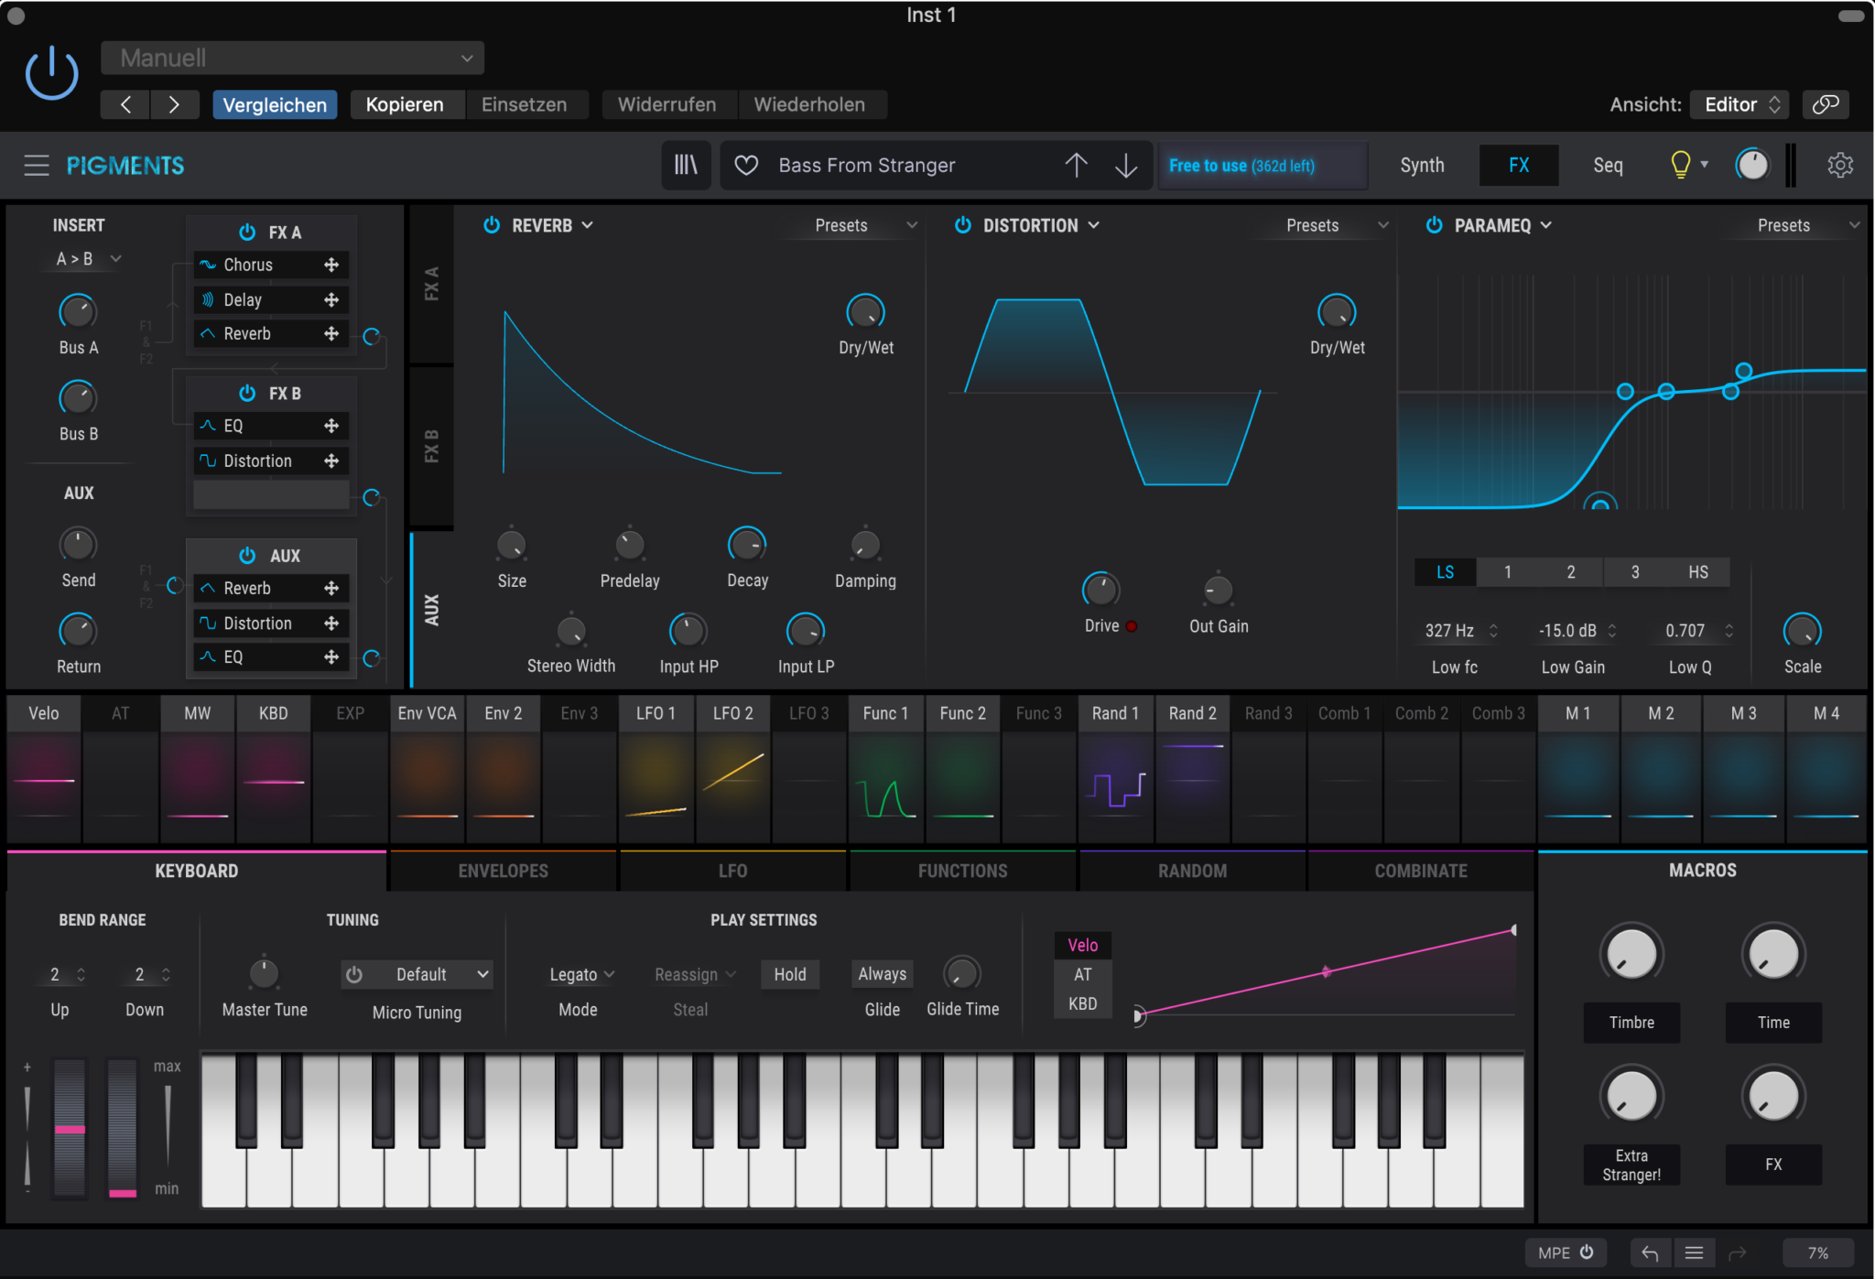The image size is (1875, 1279).
Task: Switch to the Seq tab
Action: tap(1608, 166)
